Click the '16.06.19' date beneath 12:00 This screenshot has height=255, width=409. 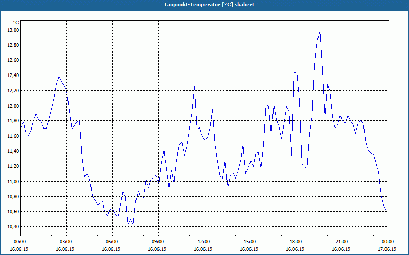203,249
